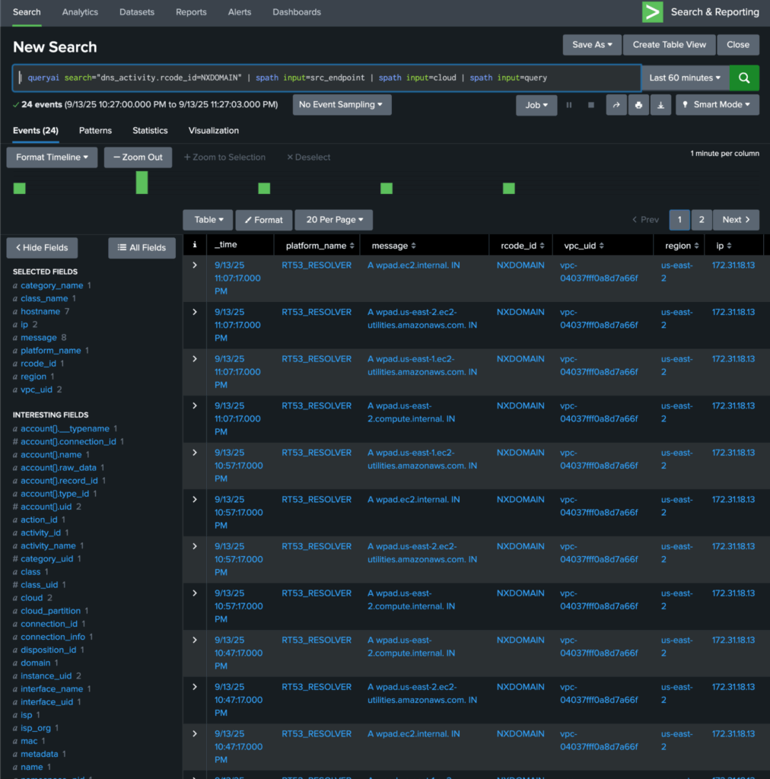Pause the search job
The width and height of the screenshot is (770, 779).
point(569,105)
